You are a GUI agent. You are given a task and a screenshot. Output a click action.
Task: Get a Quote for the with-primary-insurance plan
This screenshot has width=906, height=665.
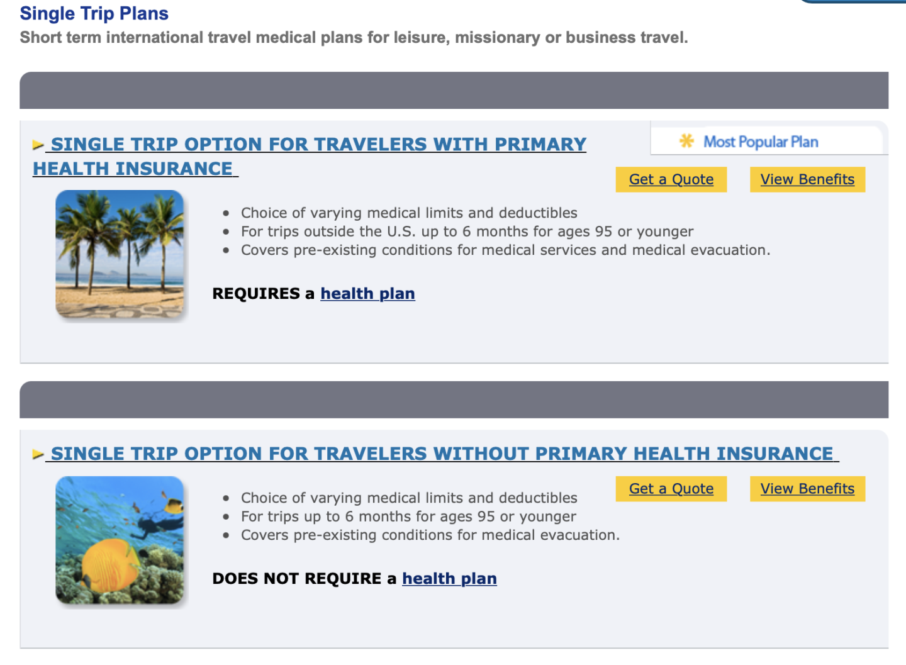click(x=671, y=179)
